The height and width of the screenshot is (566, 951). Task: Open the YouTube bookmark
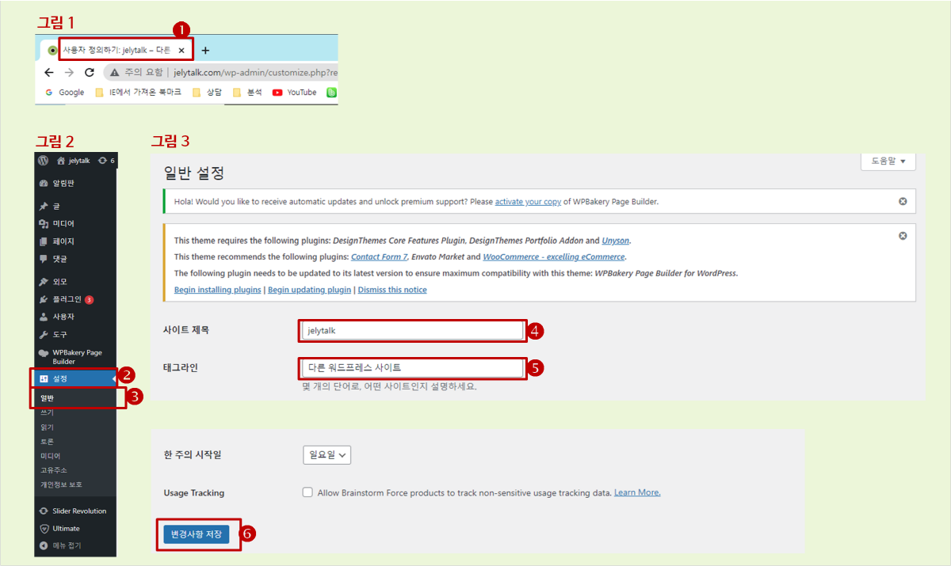click(x=294, y=93)
